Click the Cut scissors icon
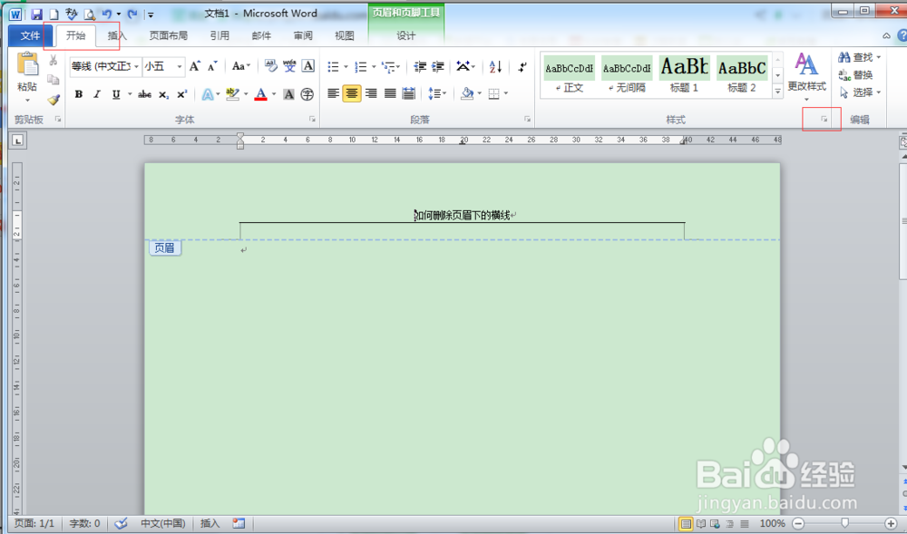Image resolution: width=907 pixels, height=534 pixels. [54, 60]
